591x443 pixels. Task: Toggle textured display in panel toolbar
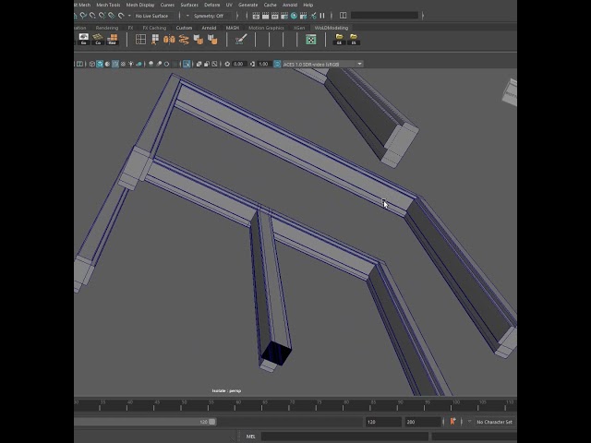123,64
